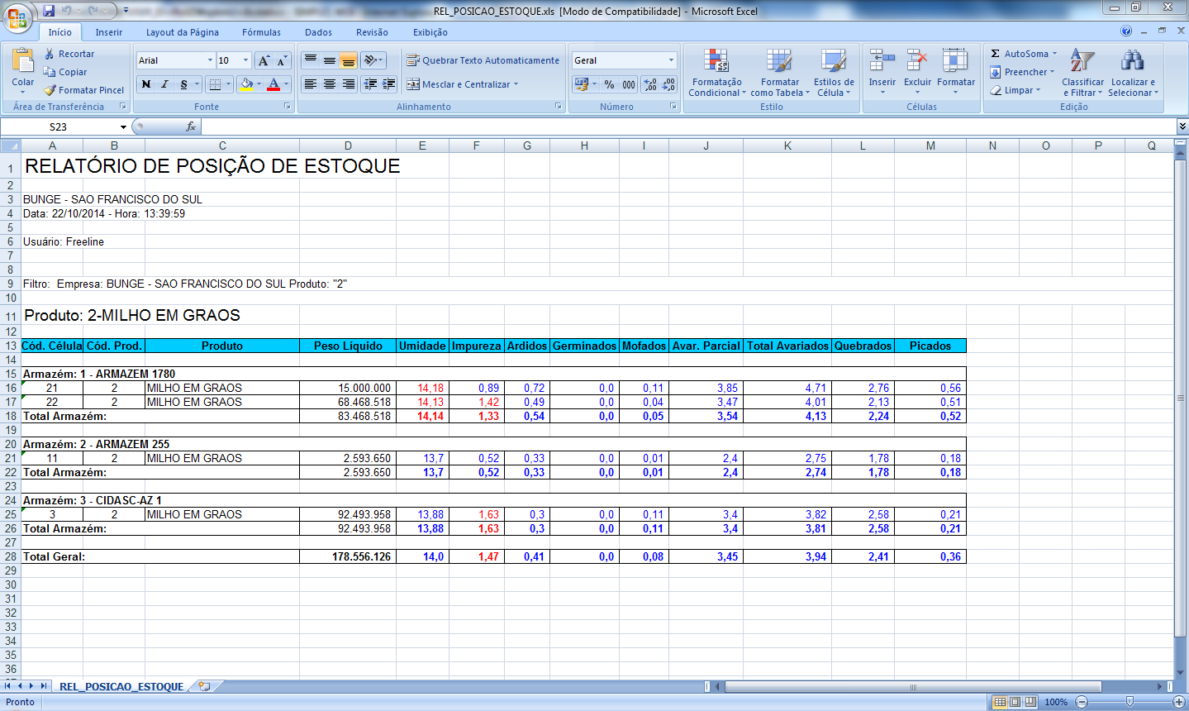Click the zoom slider in status bar
The image size is (1189, 711).
click(1130, 702)
